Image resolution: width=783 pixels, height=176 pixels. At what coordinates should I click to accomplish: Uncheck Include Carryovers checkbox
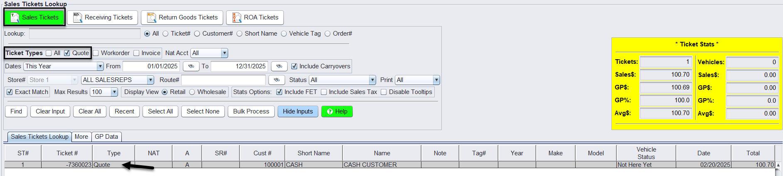pyautogui.click(x=294, y=66)
